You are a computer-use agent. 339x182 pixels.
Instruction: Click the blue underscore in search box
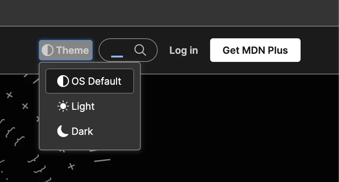point(117,56)
